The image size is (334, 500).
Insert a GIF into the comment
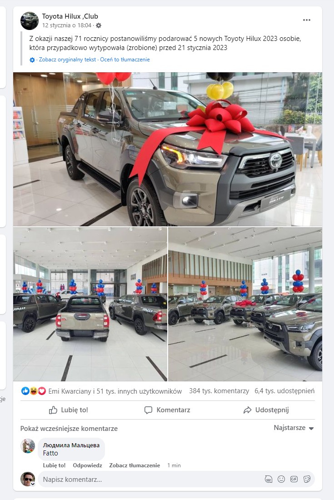[294, 479]
